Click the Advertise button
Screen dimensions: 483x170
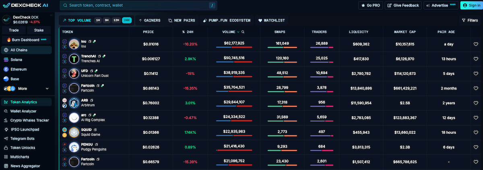pyautogui.click(x=441, y=5)
